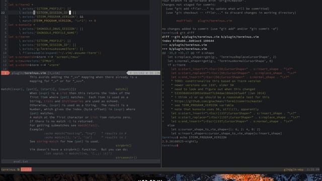Click 'index 878bab0..8d01ec6 100644' line
This screenshot has width=322, height=181.
(x=188, y=41)
